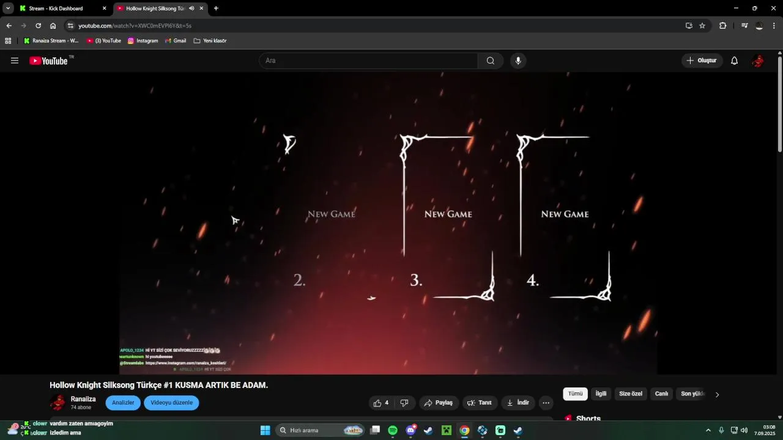
Task: Mute the Silksong tab audio icon
Action: 191,9
